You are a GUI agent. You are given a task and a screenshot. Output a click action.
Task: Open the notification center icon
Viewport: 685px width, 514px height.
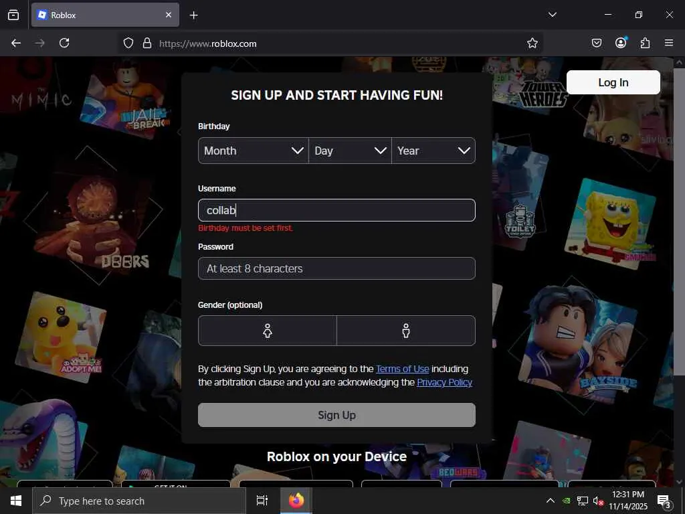click(664, 501)
